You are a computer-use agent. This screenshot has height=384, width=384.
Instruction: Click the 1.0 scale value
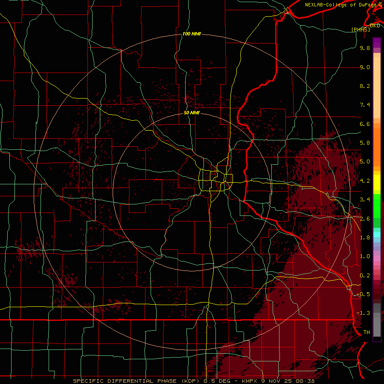click(x=365, y=256)
